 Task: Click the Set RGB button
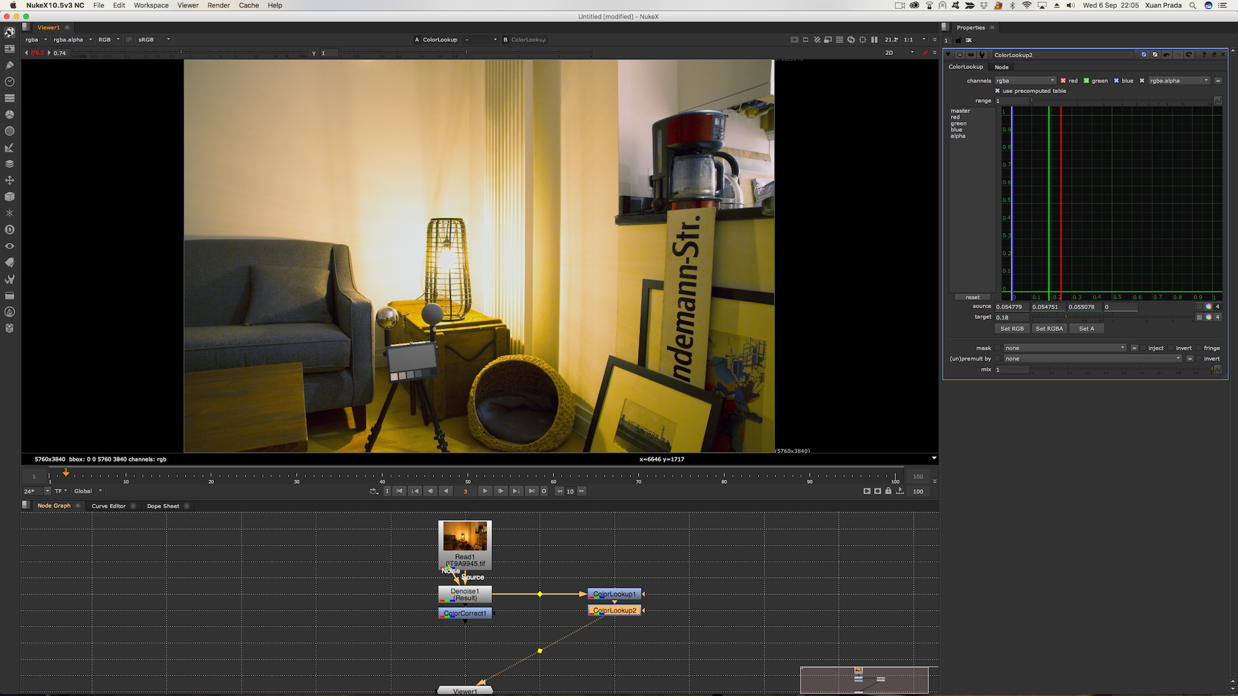[1012, 329]
